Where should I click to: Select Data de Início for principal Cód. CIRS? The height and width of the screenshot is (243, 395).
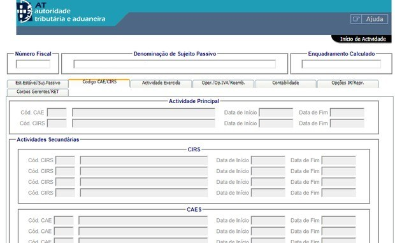276,123
